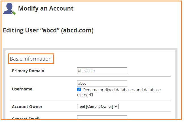Image resolution: width=184 pixels, height=122 pixels.
Task: Click the gray border of the Basic Information panel
Action: tap(90, 49)
